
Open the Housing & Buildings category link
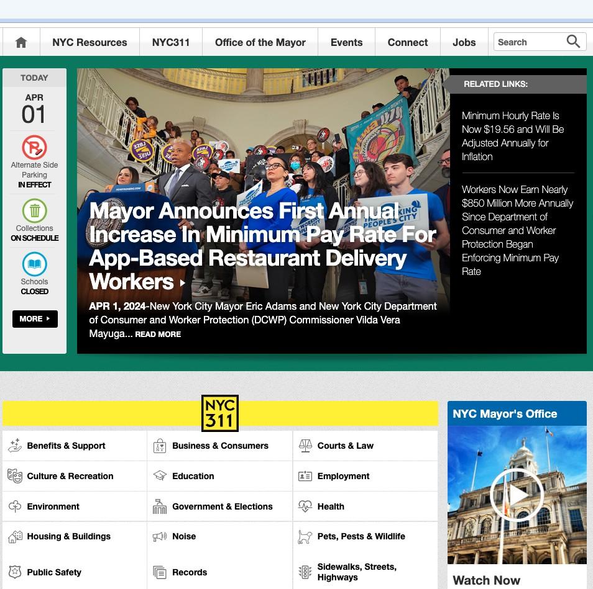(x=68, y=536)
